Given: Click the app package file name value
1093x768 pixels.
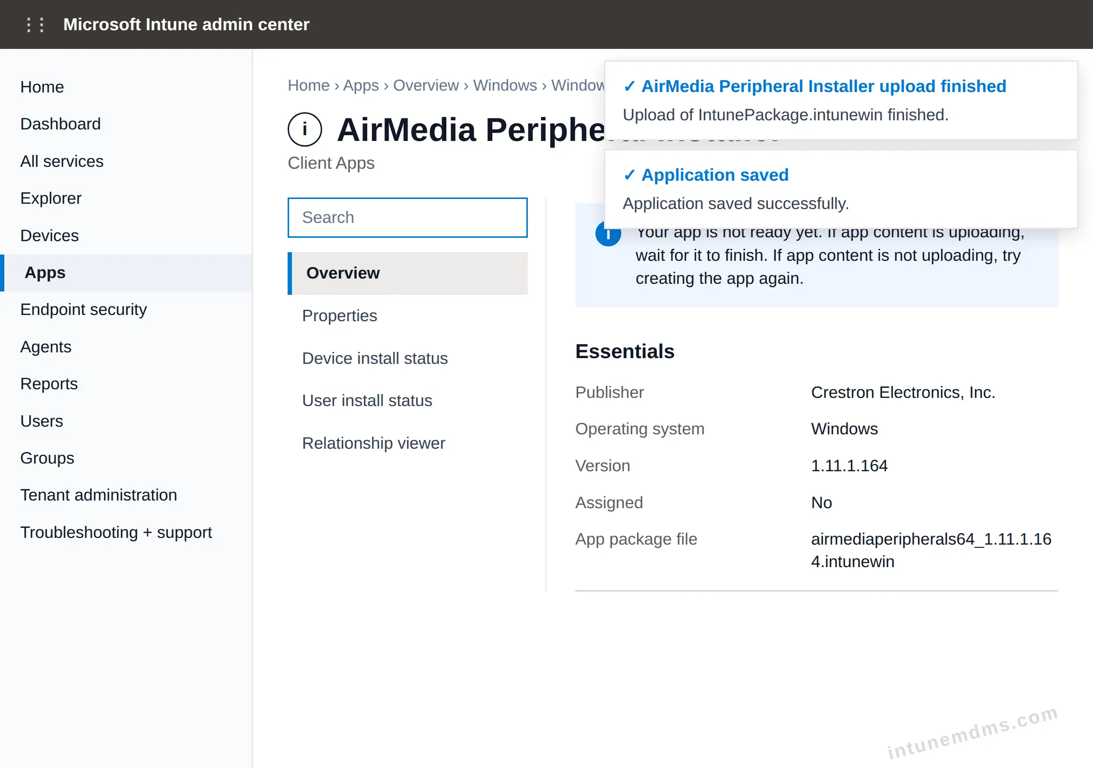Looking at the screenshot, I should click(x=931, y=550).
